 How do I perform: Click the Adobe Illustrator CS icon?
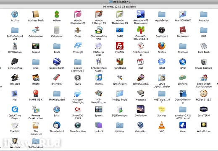pyautogui.click(x=78, y=14)
